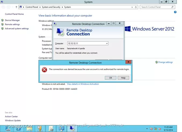Click the Remote Desktop taskbar button
Viewport: 182px width, 132px height.
(x=72, y=129)
